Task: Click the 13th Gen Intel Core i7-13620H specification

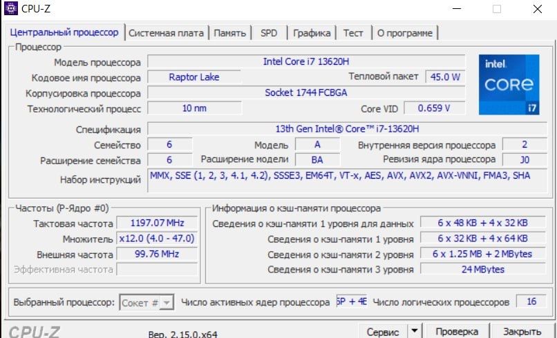Action: pyautogui.click(x=347, y=129)
